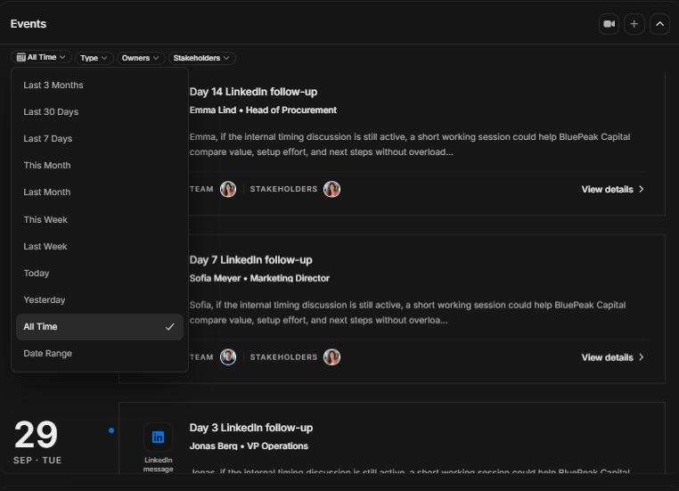Click stakeholder avatar on Day 14 follow-up card
The image size is (679, 491).
(331, 189)
